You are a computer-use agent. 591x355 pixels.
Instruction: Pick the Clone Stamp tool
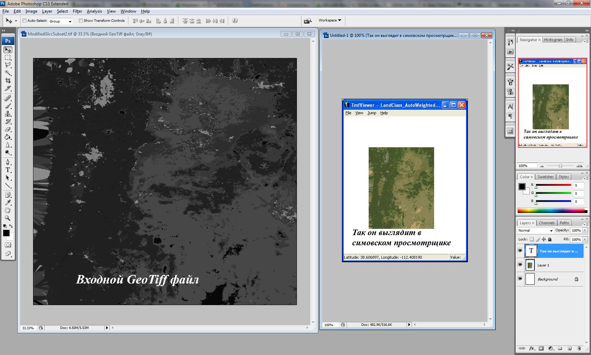point(8,114)
